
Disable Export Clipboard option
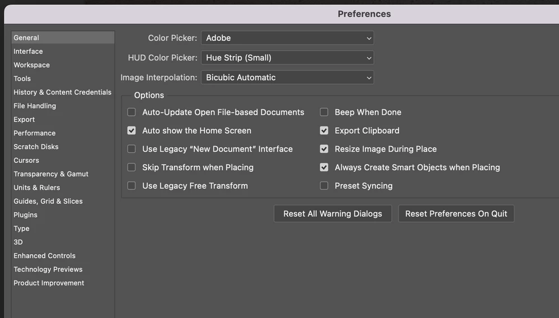324,130
